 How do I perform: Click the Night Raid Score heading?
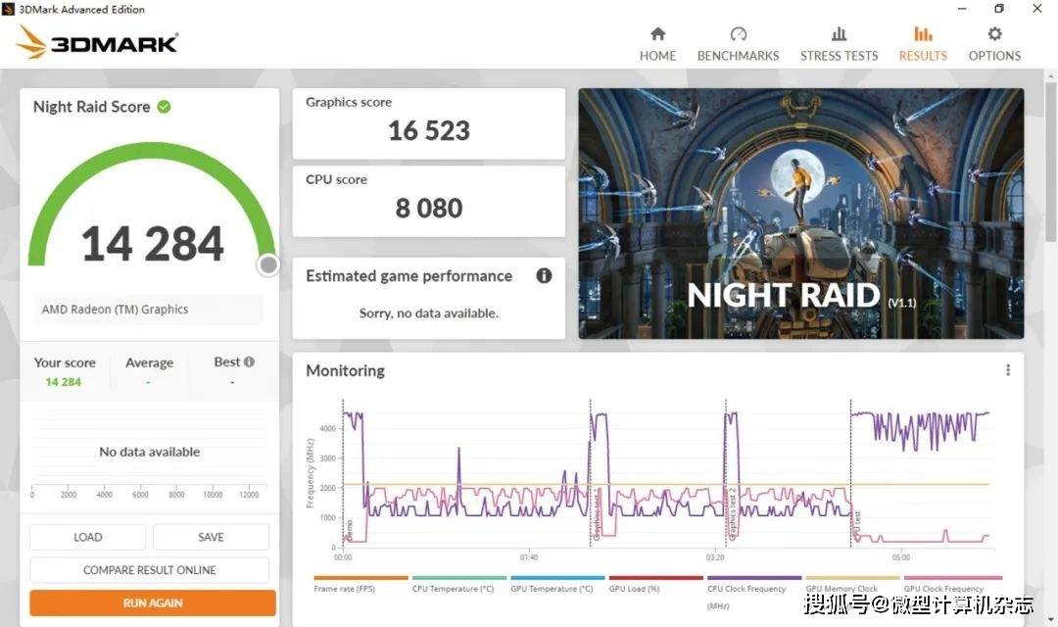(91, 107)
